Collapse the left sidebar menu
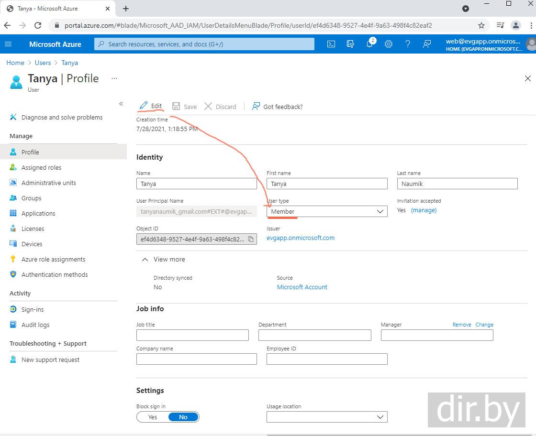 click(x=121, y=104)
